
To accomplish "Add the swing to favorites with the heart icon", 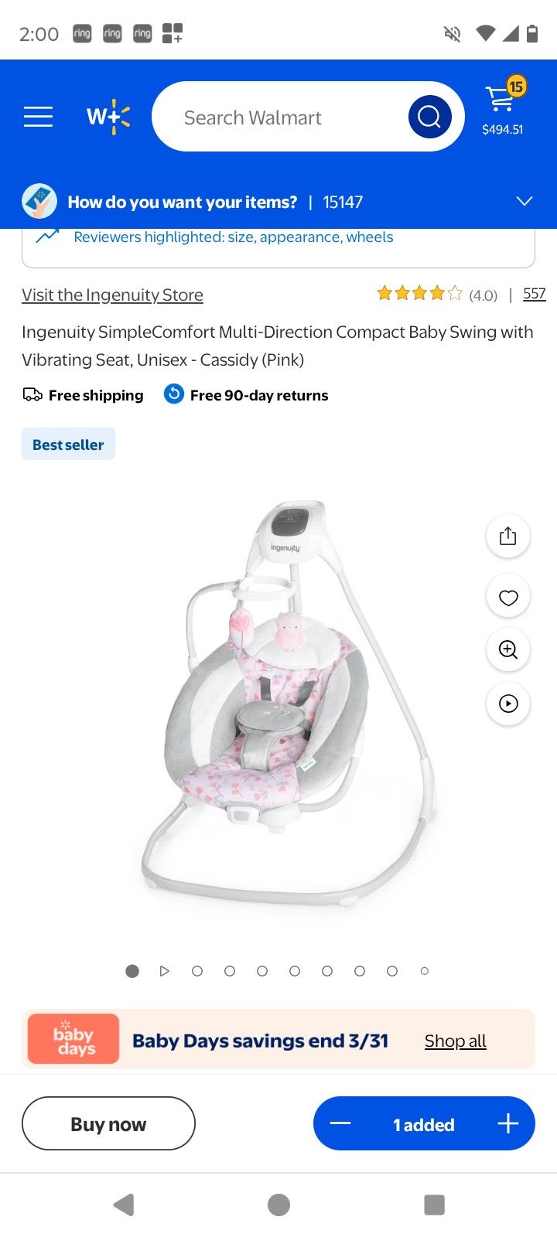I will click(508, 597).
